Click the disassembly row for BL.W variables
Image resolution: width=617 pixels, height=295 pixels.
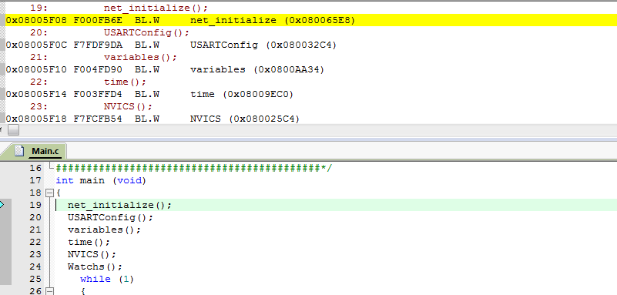tap(165, 69)
